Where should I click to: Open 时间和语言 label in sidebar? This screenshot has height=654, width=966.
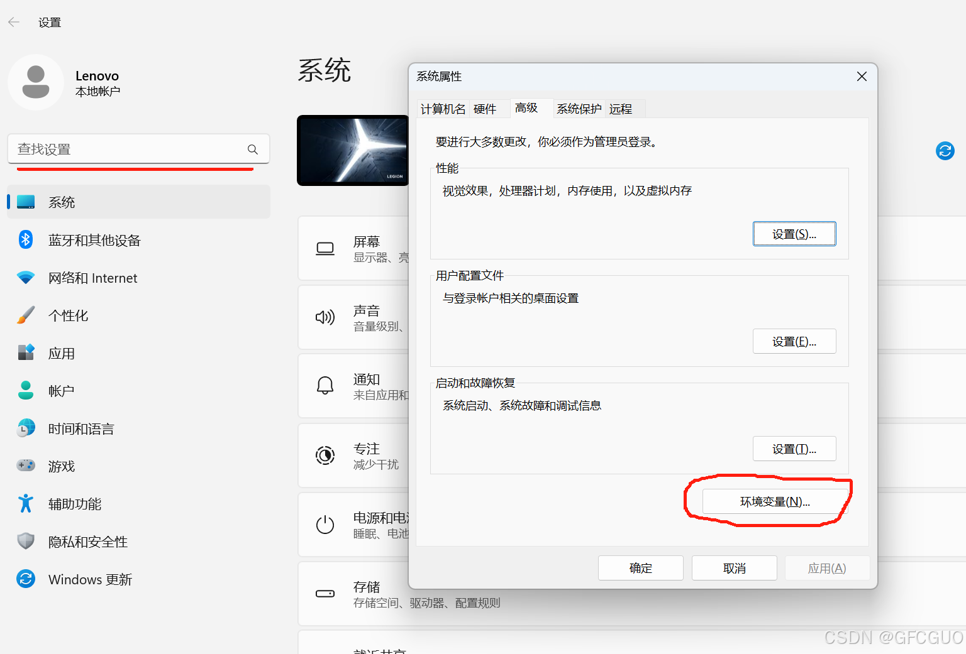coord(81,428)
